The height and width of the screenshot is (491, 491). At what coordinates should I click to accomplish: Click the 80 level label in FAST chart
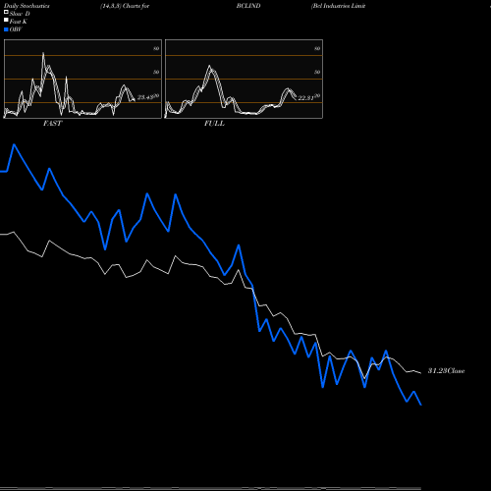(156, 48)
